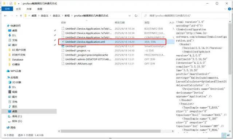Open 视频 under This PC
233x139 pixels.
[15, 92]
